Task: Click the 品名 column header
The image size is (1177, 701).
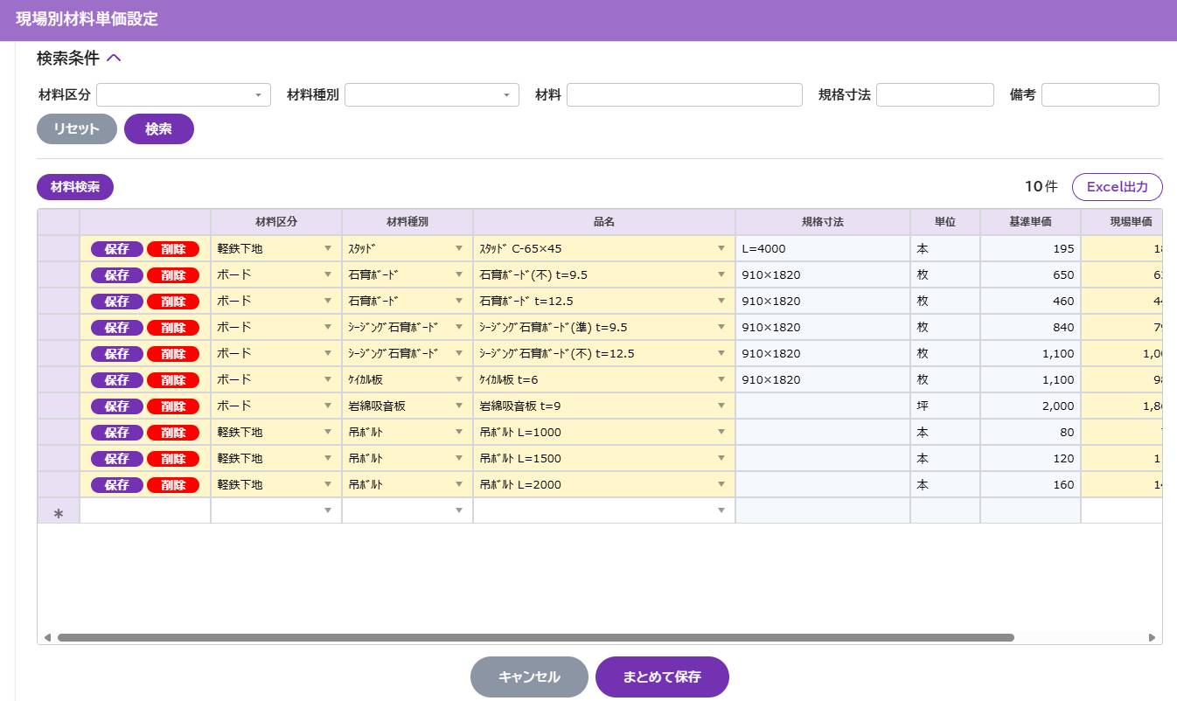Action: (x=604, y=222)
